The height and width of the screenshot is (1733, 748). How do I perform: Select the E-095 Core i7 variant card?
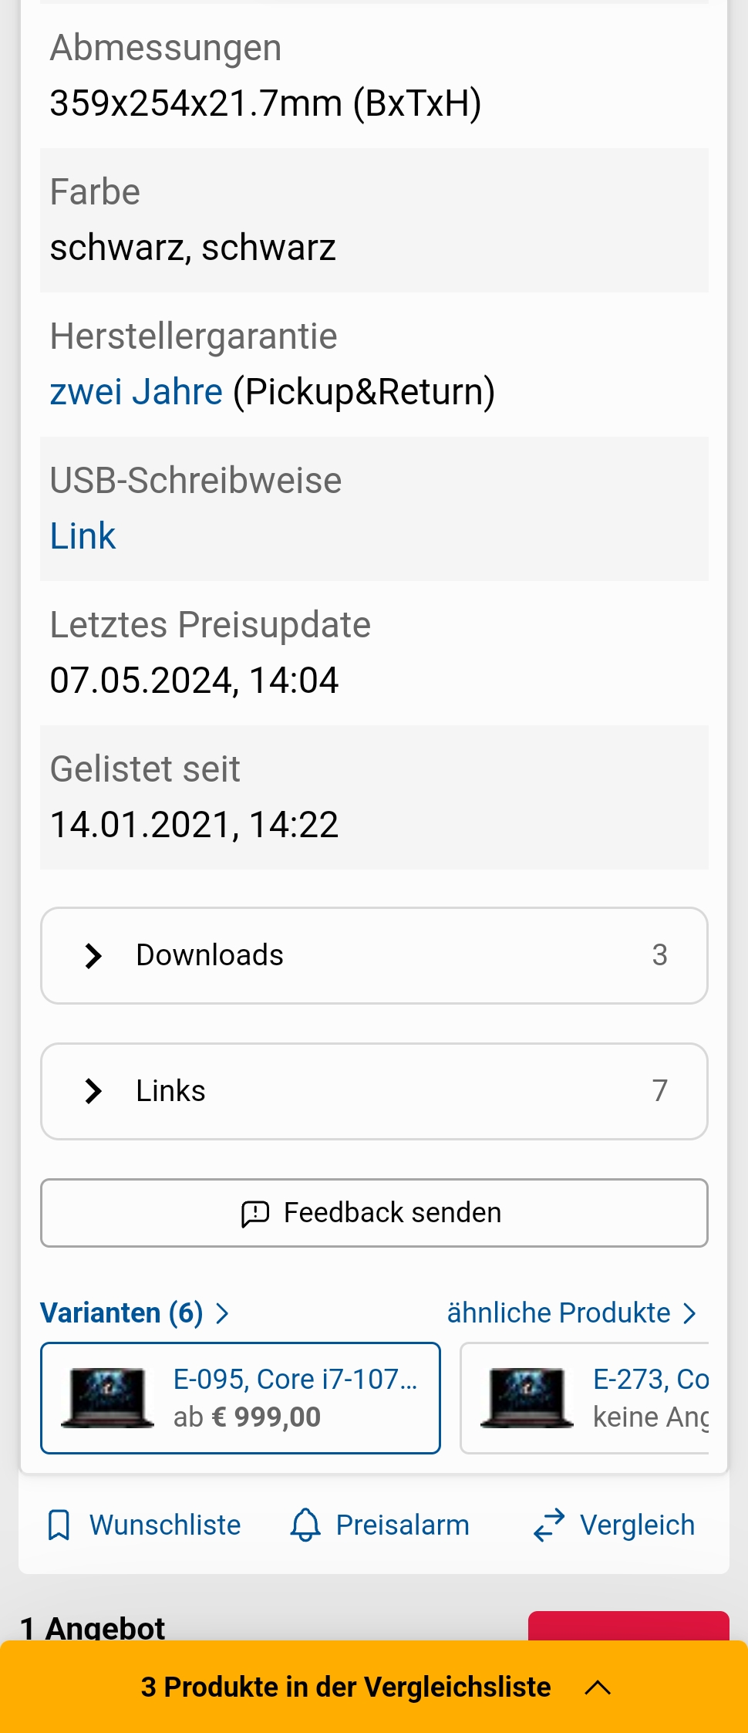(x=241, y=1398)
